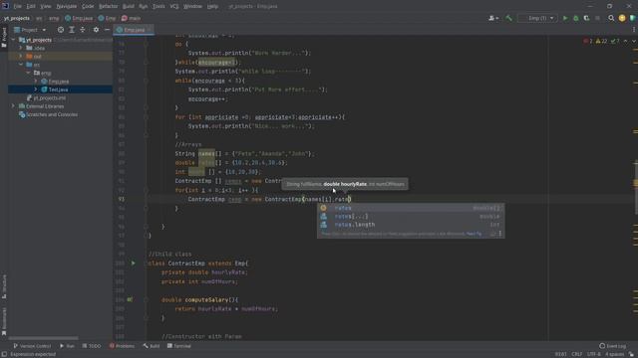Viewport: 638px width, 358px height.
Task: Toggle the Structure tool window stripe button
Action: (4, 286)
